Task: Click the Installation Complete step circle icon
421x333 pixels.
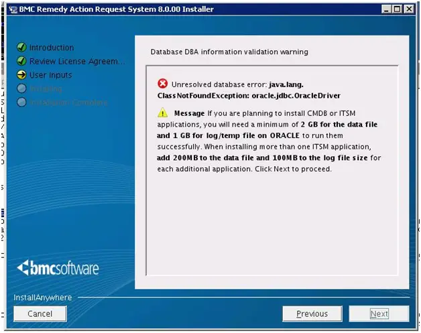Action: [x=21, y=102]
